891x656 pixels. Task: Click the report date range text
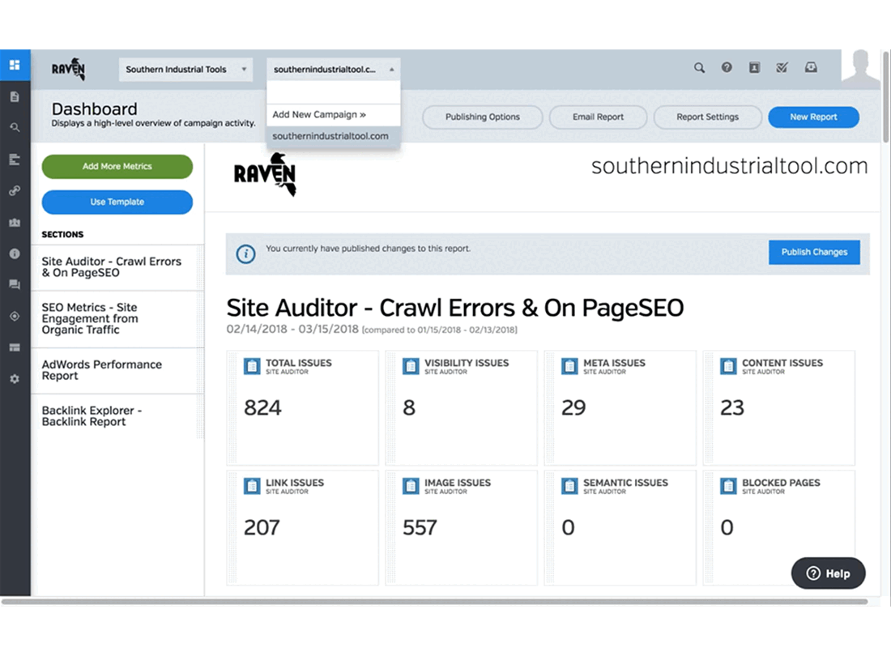tap(372, 330)
